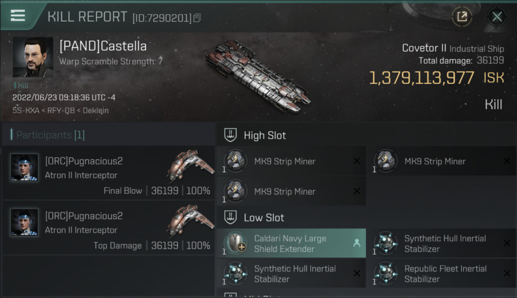Click the person icon on Shield Extender row
The image size is (517, 298).
[357, 244]
